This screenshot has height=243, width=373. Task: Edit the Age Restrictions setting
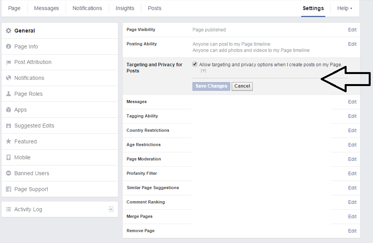coord(352,145)
